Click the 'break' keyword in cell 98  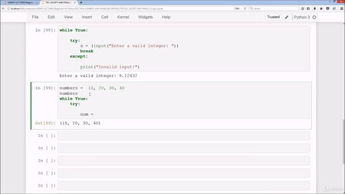(x=87, y=51)
